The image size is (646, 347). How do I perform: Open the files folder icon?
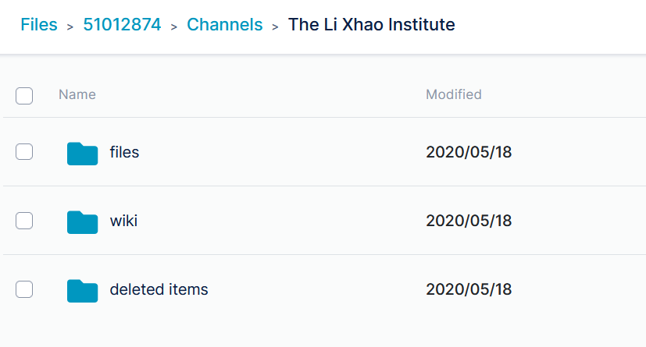[82, 154]
